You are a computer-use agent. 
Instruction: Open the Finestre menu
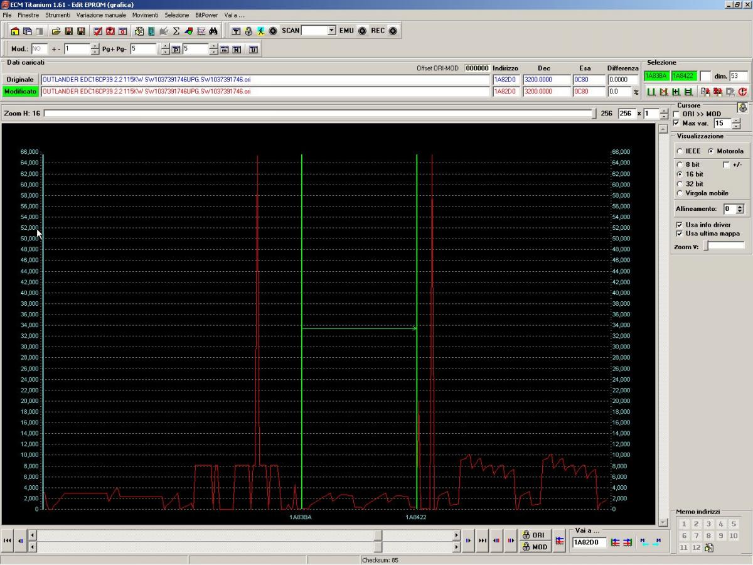tap(28, 14)
